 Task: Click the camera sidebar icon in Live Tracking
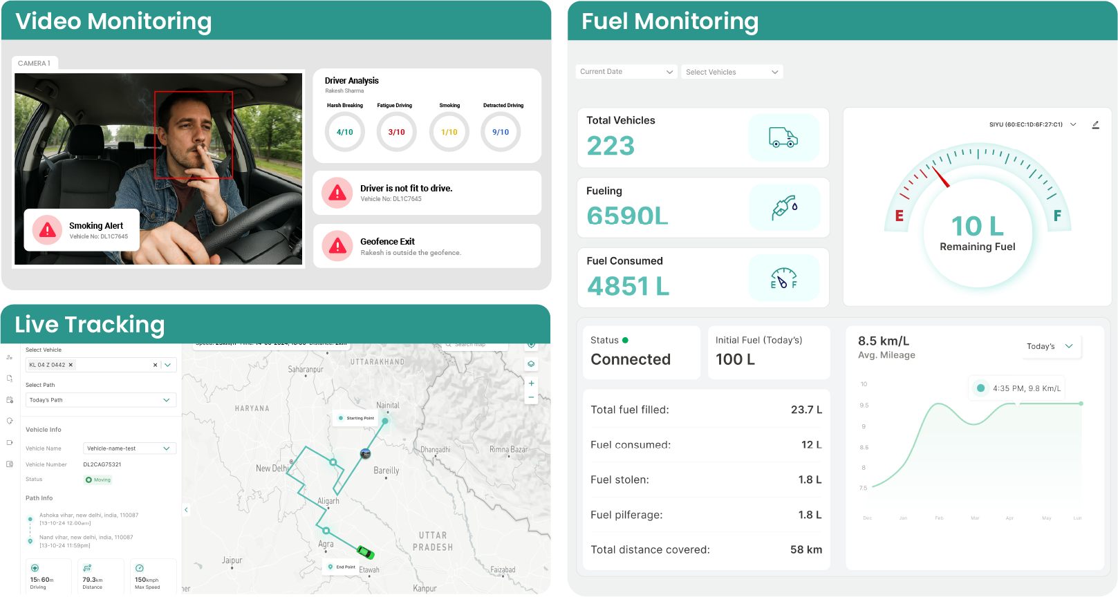click(x=10, y=442)
